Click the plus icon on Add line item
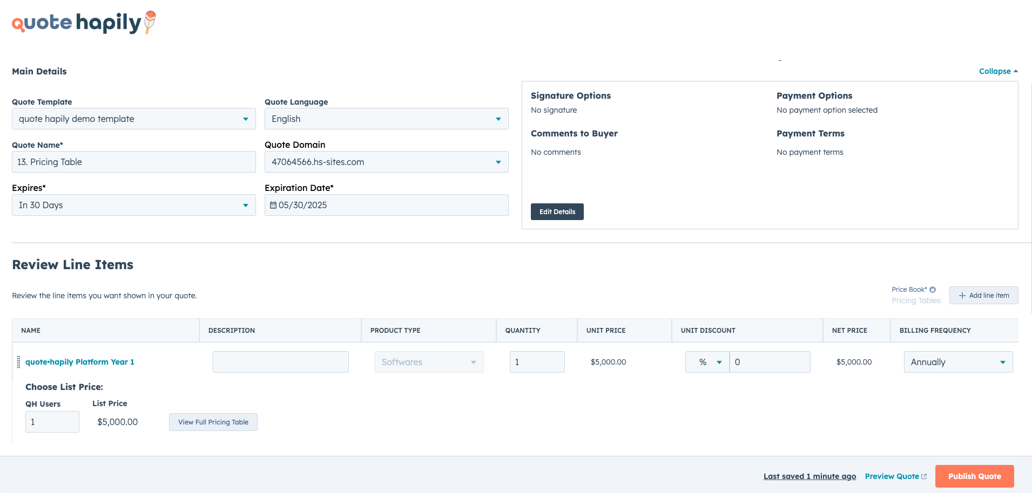The image size is (1032, 493). coord(962,296)
